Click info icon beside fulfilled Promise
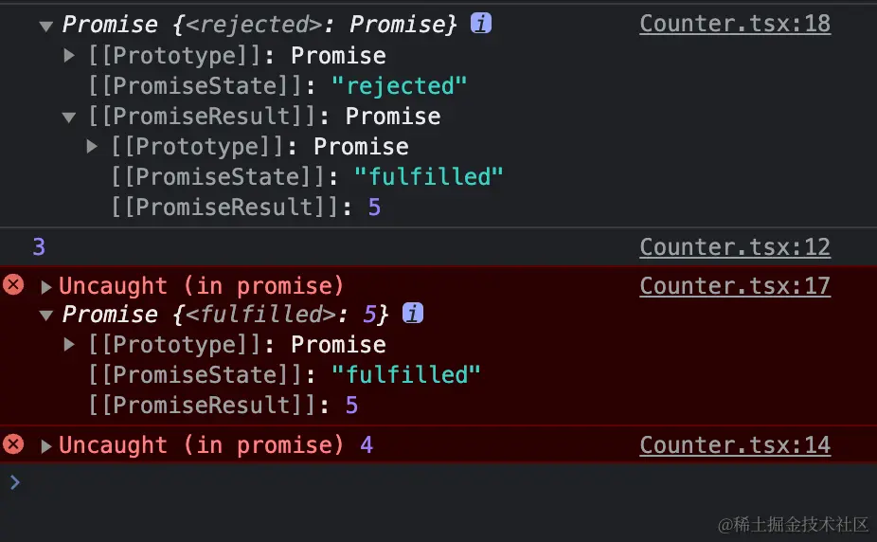This screenshot has width=877, height=542. point(413,314)
